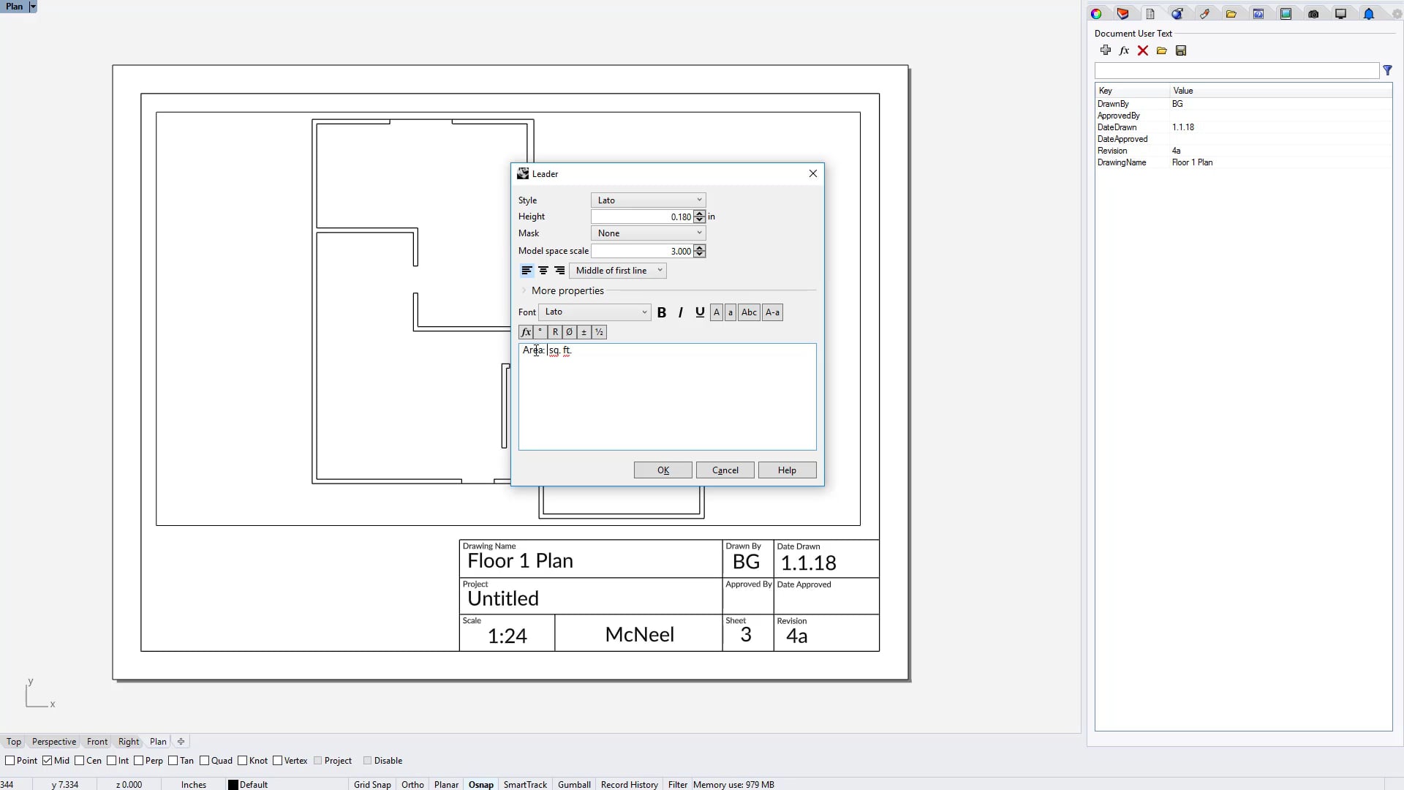
Task: Enable the Perp osnap checkbox
Action: point(138,760)
